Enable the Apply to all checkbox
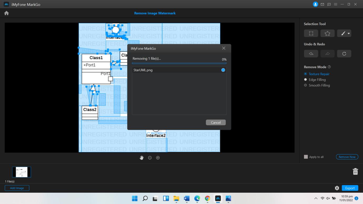This screenshot has width=363, height=204. [x=306, y=157]
